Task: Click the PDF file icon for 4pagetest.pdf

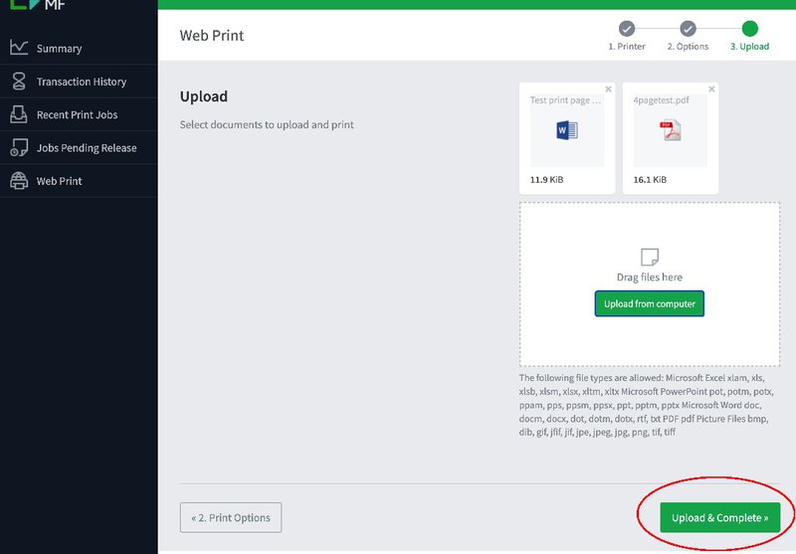Action: tap(670, 130)
